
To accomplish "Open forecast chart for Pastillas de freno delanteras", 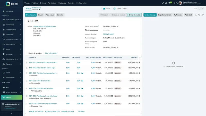I will tap(82, 96).
